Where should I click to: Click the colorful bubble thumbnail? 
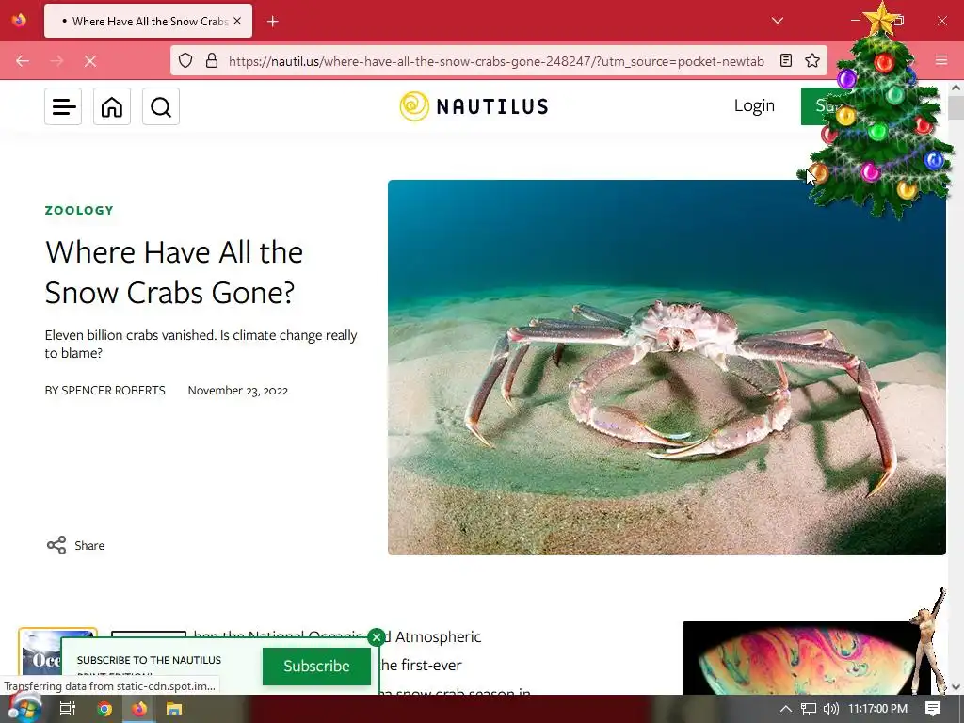point(806,658)
